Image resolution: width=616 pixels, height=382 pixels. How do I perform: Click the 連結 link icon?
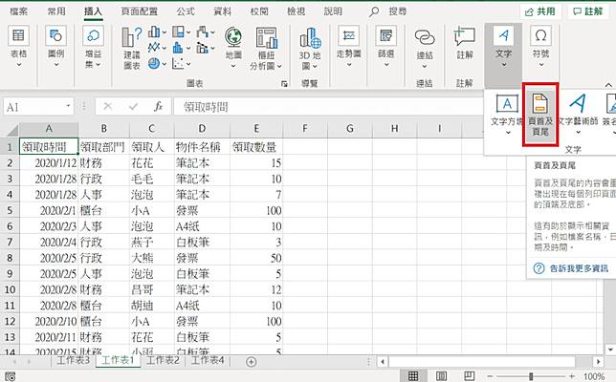(425, 38)
